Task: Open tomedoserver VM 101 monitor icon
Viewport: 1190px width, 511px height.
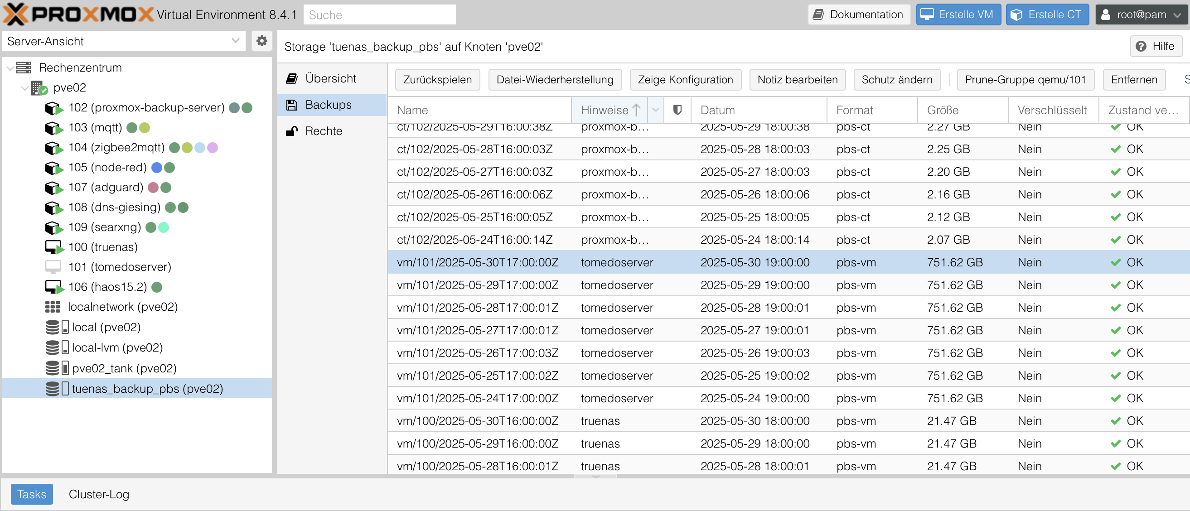Action: [53, 267]
